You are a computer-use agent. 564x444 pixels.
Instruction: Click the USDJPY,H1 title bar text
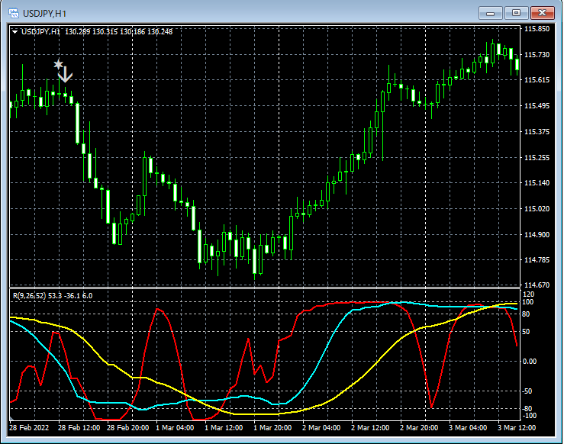click(44, 14)
